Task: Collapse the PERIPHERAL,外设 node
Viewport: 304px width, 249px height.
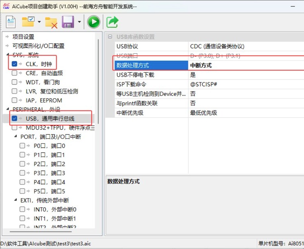Action: click(x=8, y=109)
